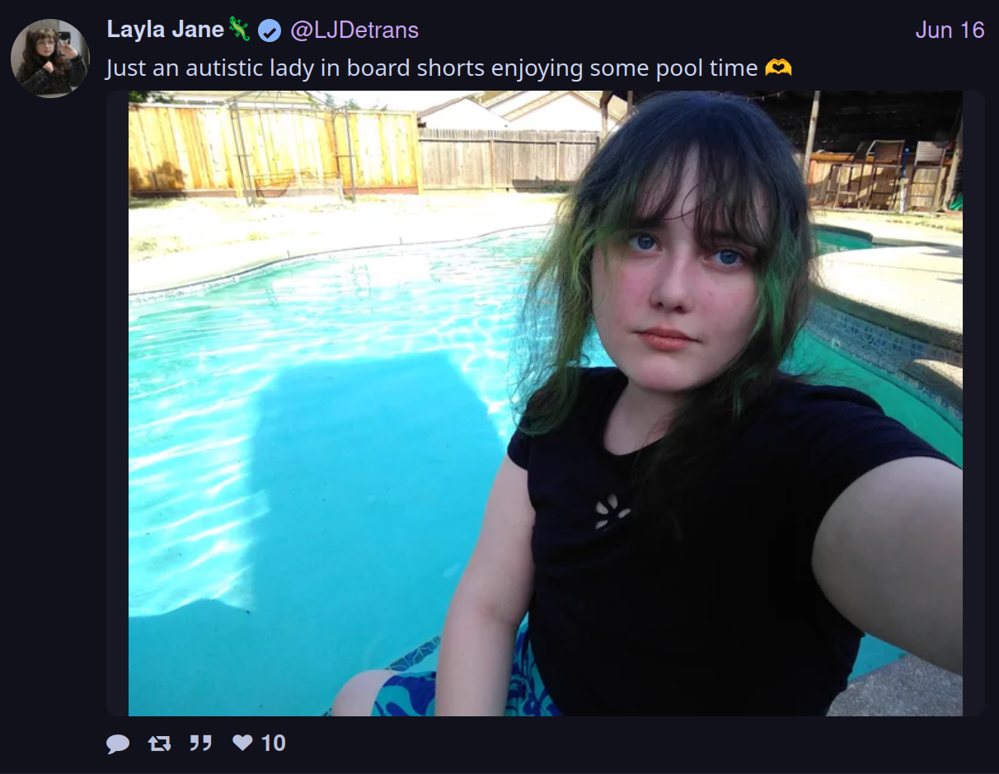This screenshot has width=999, height=774.
Task: Click the retweet arrows icon
Action: coord(159,744)
